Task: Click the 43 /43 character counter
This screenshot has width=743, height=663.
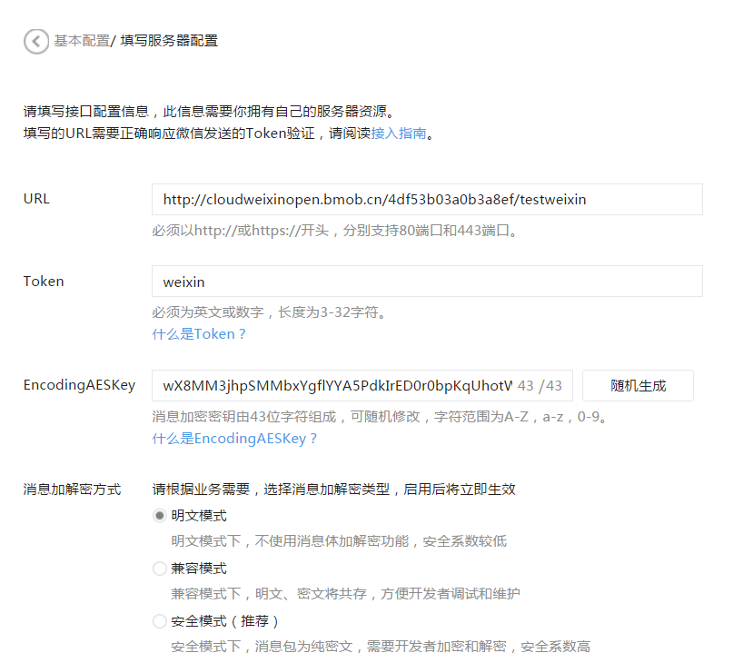Action: [x=540, y=386]
